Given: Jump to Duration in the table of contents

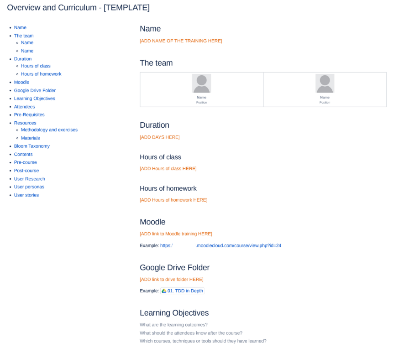Looking at the screenshot, I should coord(23,59).
